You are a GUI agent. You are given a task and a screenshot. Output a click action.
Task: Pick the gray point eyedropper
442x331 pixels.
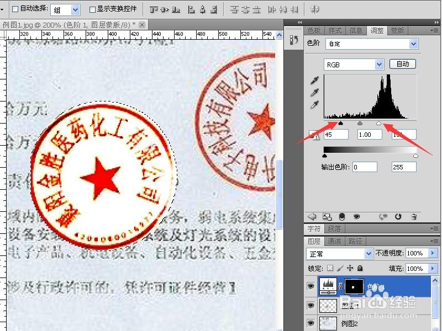(314, 92)
